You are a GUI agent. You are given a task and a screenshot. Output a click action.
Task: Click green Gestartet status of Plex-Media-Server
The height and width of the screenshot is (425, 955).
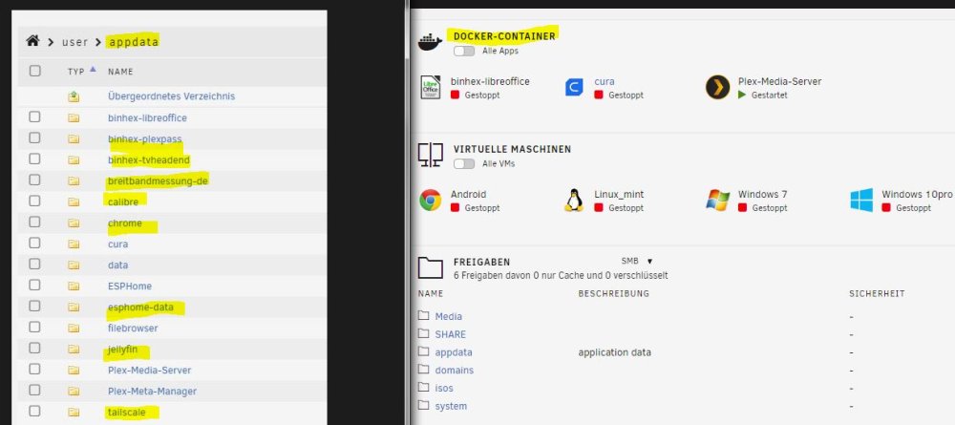tap(762, 95)
